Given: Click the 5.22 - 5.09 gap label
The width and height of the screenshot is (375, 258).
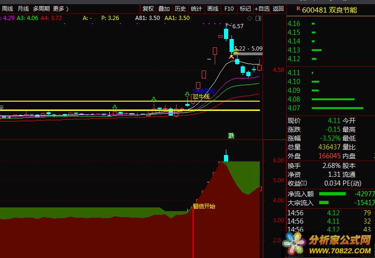Looking at the screenshot, I should [248, 49].
